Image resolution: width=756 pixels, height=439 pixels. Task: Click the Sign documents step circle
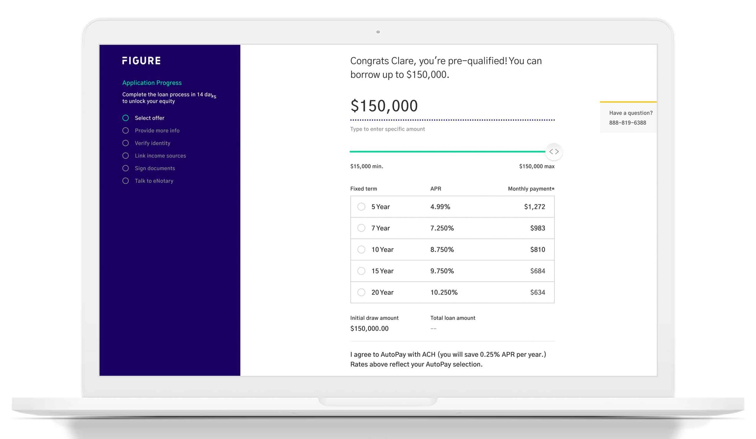click(x=126, y=168)
